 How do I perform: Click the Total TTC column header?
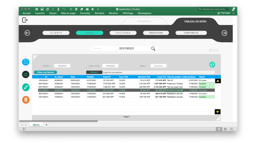161,77
